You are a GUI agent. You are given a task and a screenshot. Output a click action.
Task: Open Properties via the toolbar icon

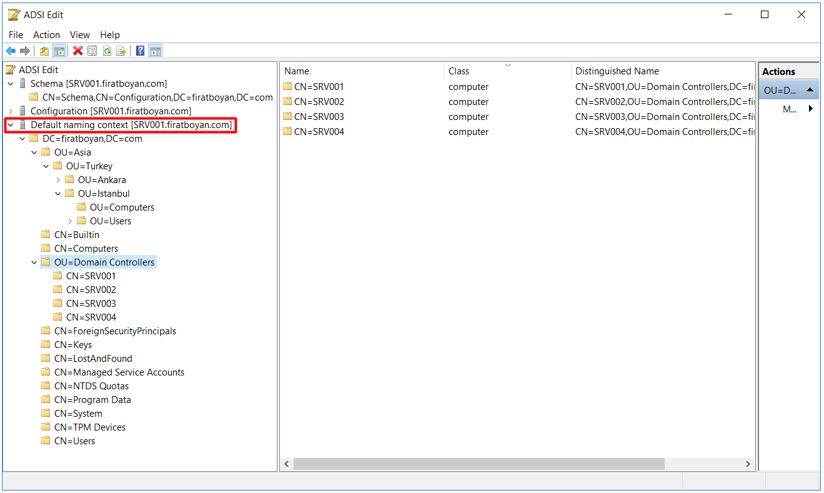click(x=92, y=51)
